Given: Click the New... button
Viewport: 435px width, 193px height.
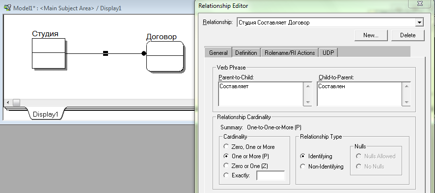Looking at the screenshot, I should coord(371,35).
